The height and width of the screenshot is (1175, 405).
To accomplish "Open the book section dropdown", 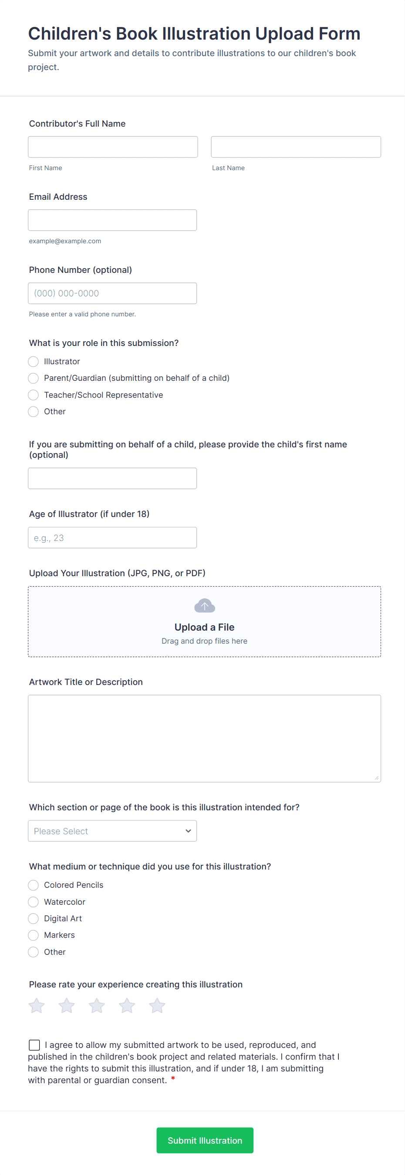I will [x=112, y=831].
